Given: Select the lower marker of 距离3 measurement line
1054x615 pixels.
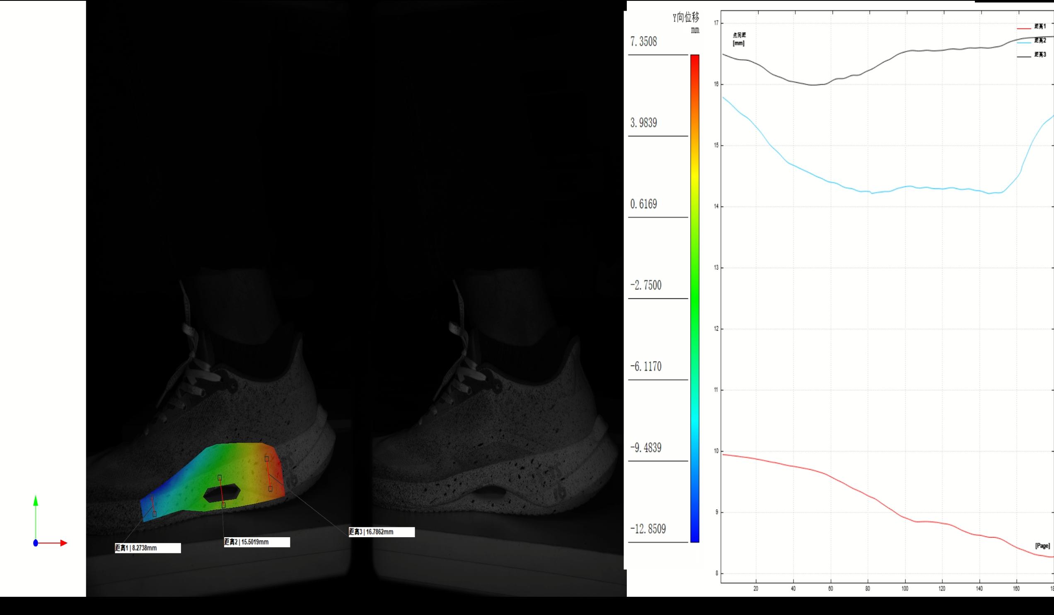Looking at the screenshot, I should pos(270,489).
